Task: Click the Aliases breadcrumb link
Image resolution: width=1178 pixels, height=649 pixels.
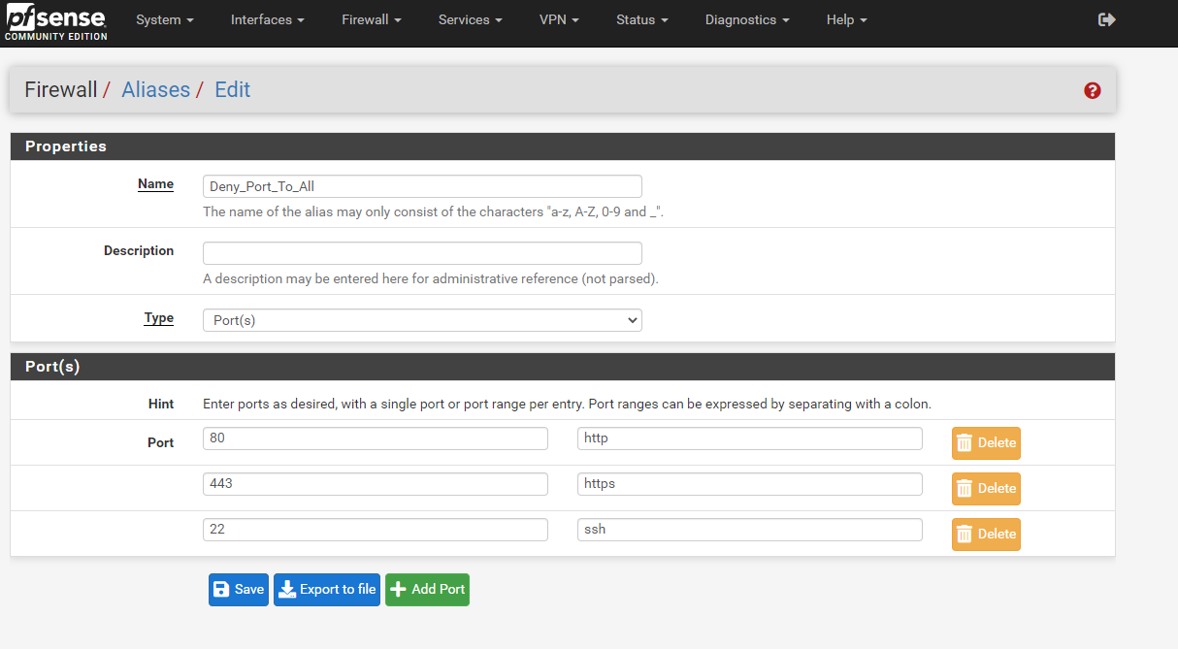Action: 155,90
